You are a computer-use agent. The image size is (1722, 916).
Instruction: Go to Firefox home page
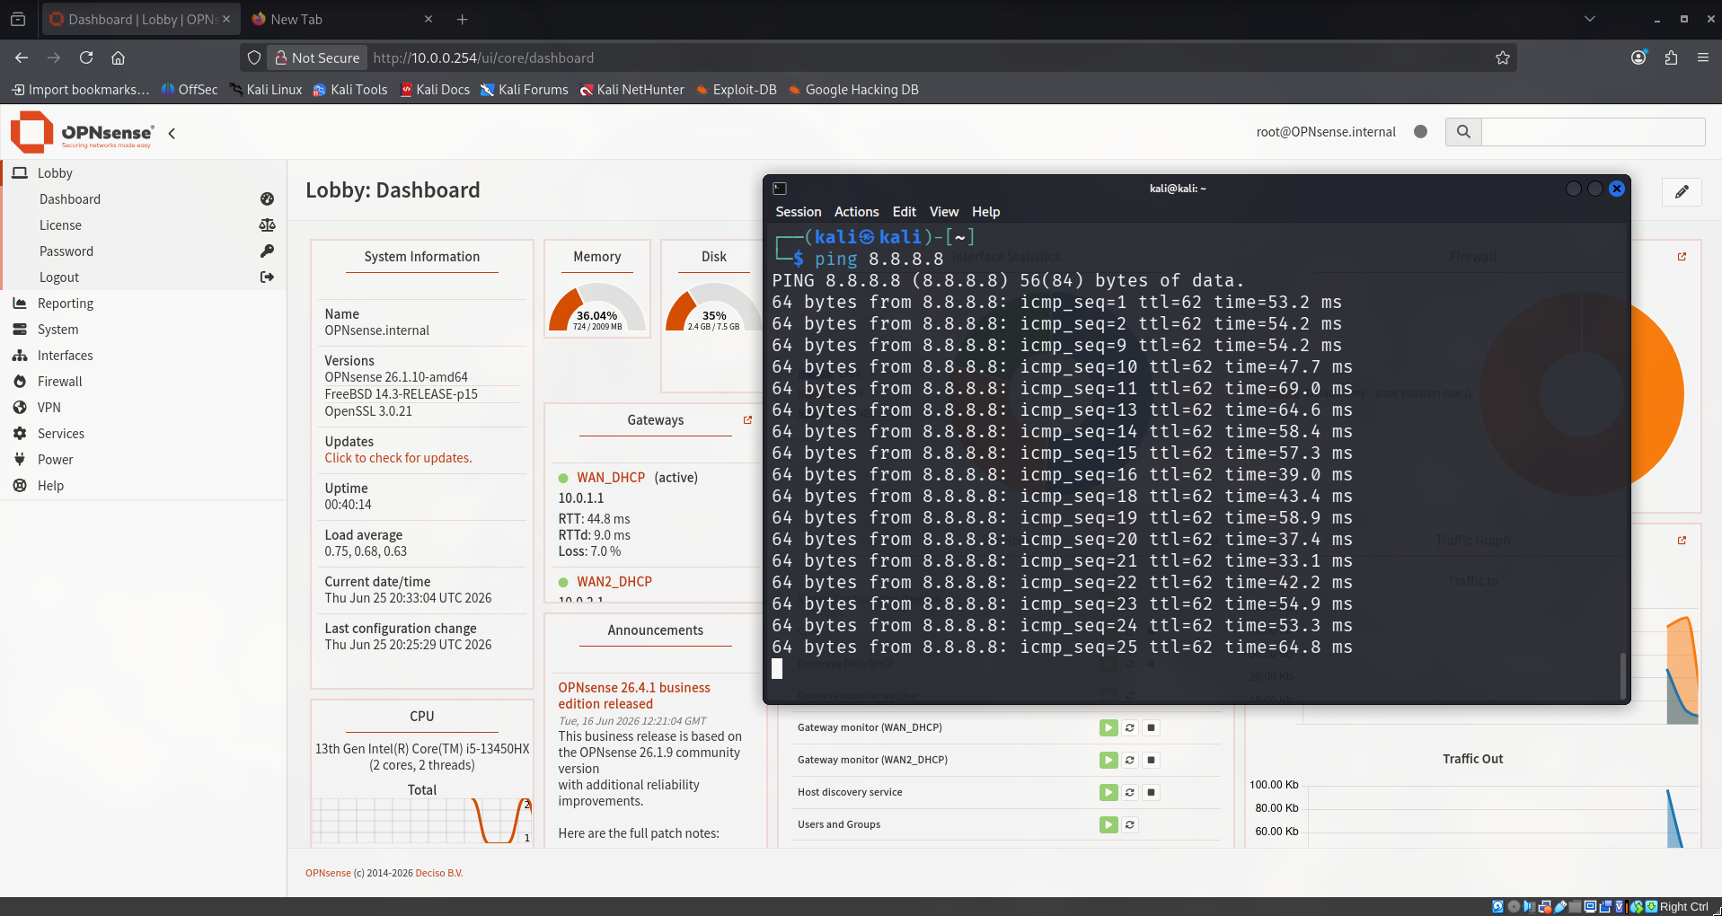(118, 57)
